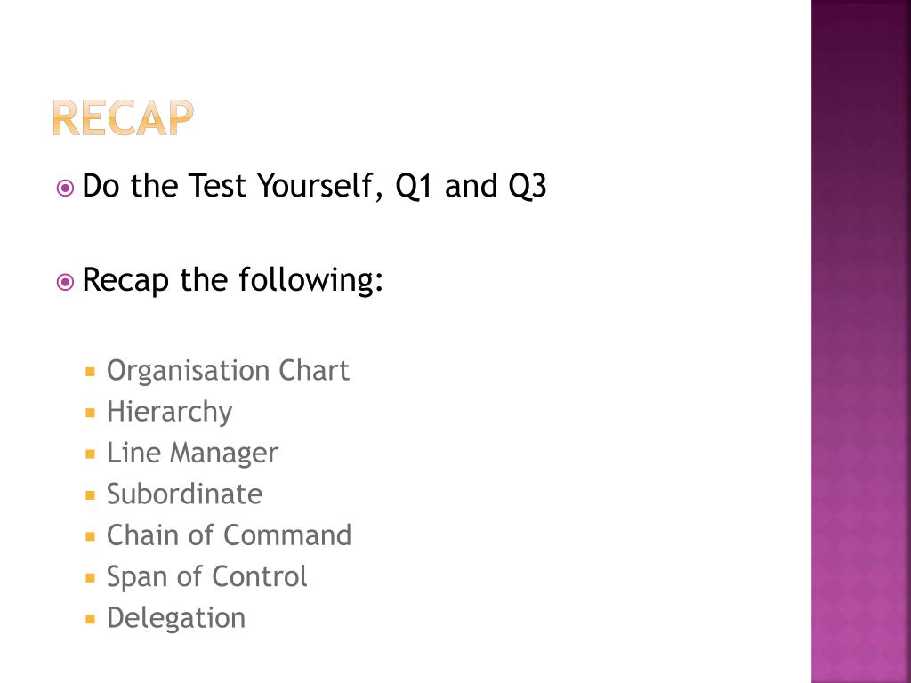Screen dimensions: 911x683
Task: Click the 'Subordinate' list item
Action: 184,494
